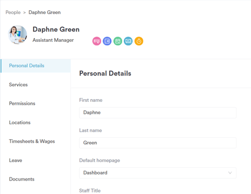Click the Last name field label
The width and height of the screenshot is (251, 194).
pos(91,130)
